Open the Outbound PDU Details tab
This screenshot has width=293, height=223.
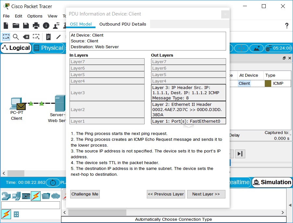coord(122,24)
